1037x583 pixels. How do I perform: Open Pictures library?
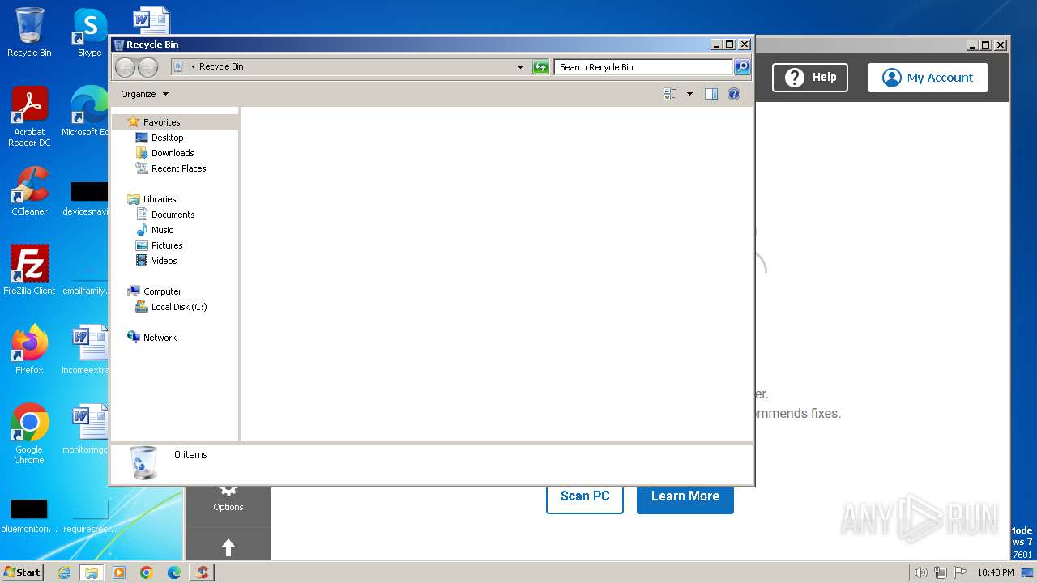click(167, 245)
